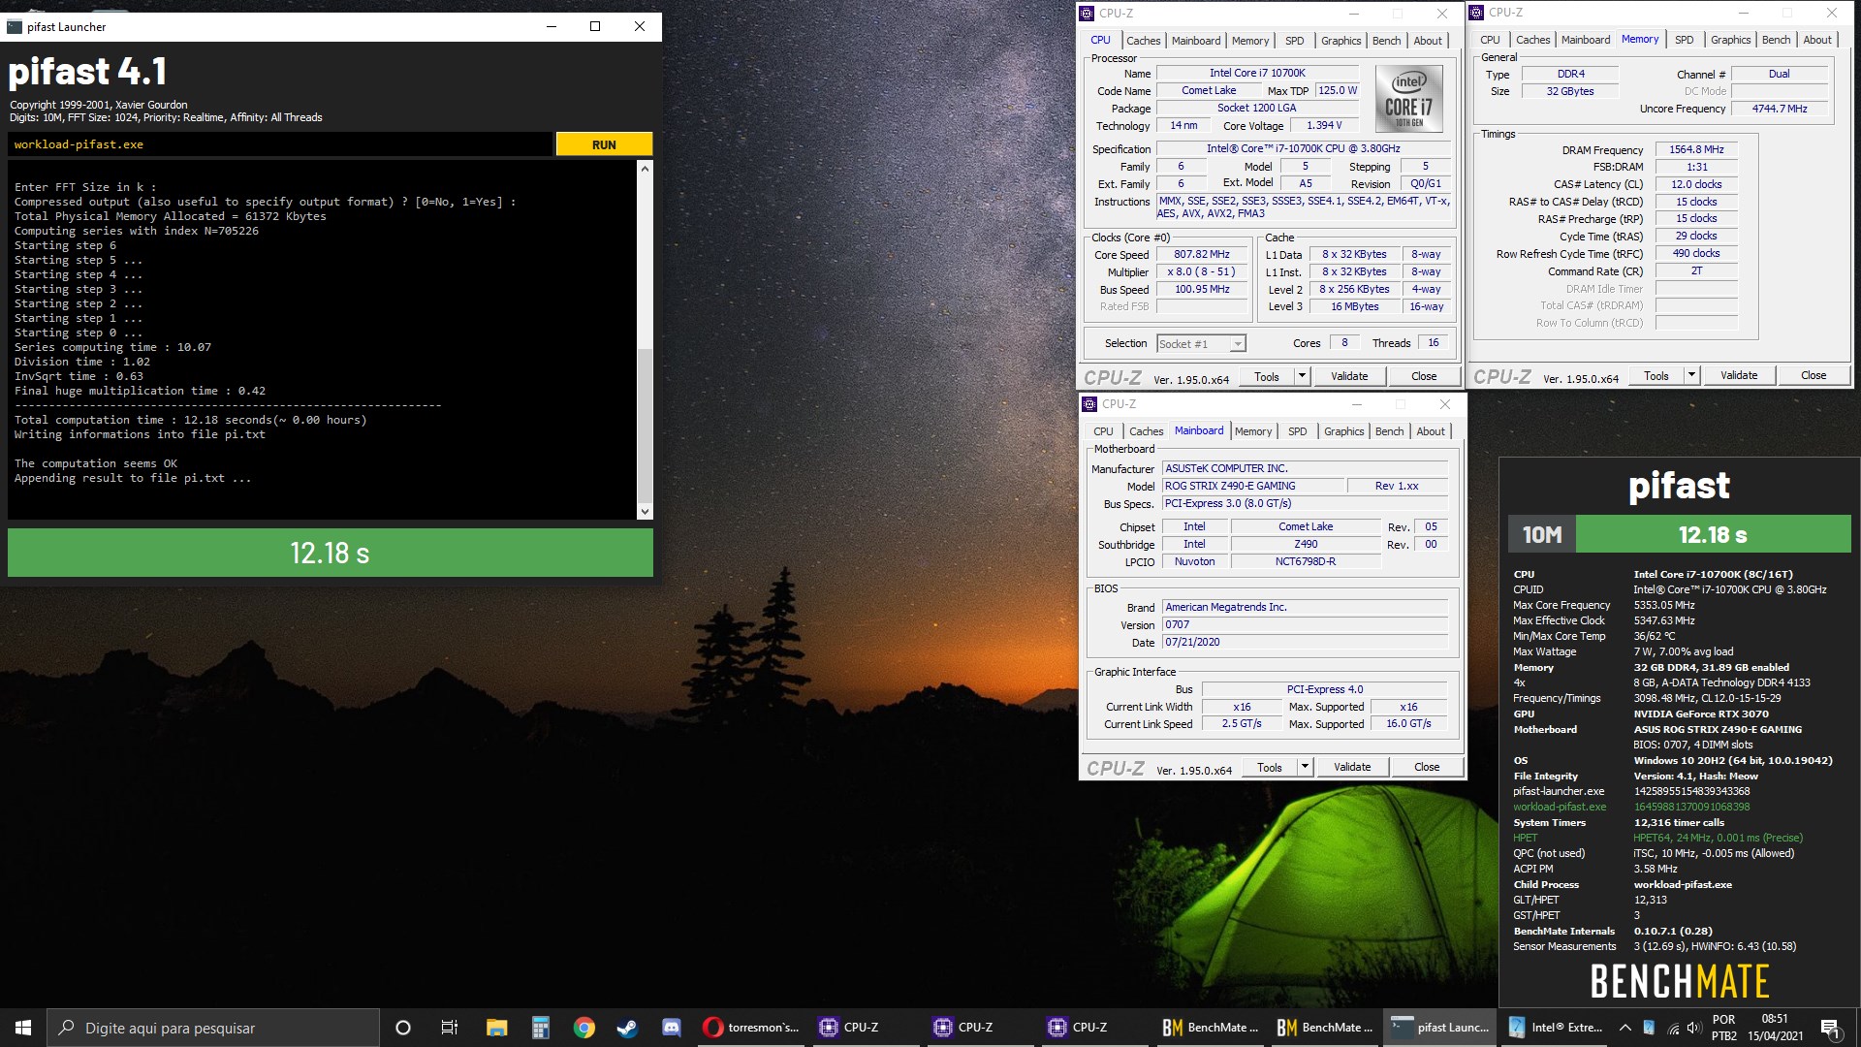The image size is (1861, 1047).
Task: Open SPD tab in CPU-Z Memory window
Action: [1685, 40]
